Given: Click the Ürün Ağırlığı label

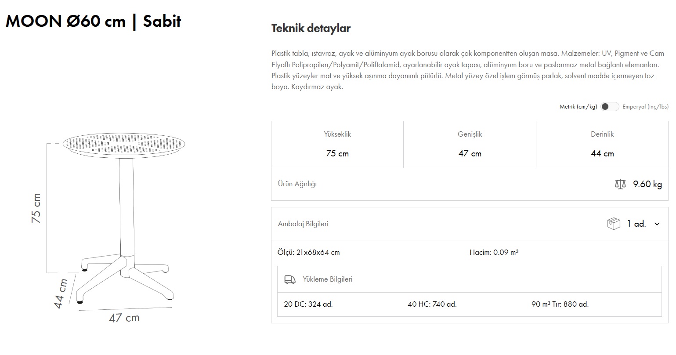Looking at the screenshot, I should pos(297,184).
